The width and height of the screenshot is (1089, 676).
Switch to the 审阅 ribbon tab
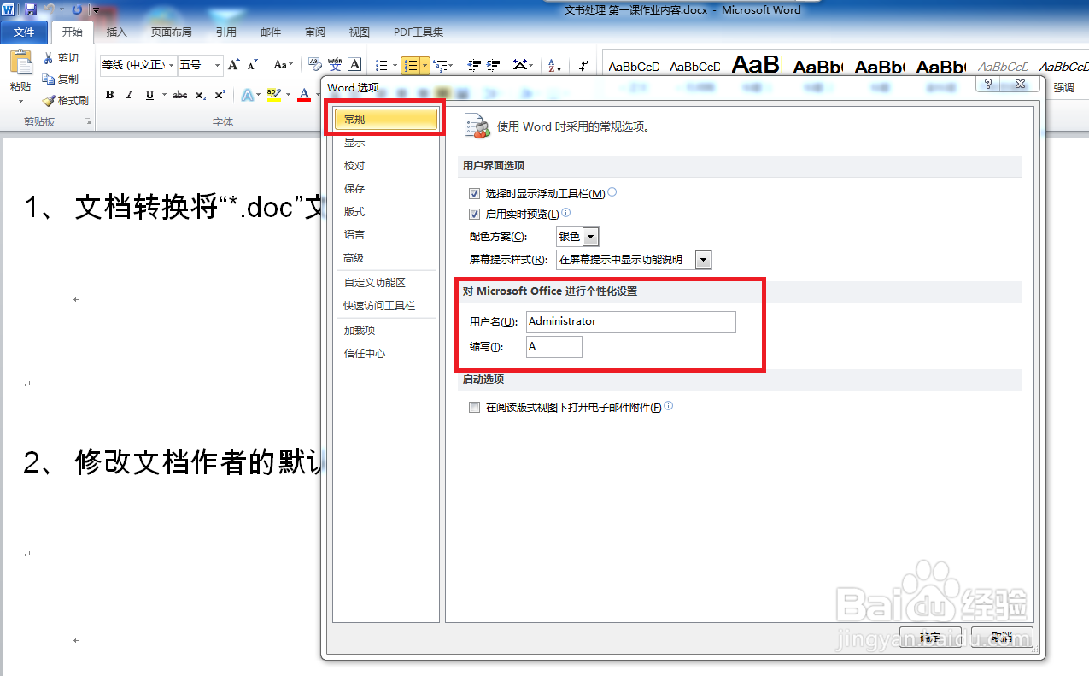click(x=315, y=32)
